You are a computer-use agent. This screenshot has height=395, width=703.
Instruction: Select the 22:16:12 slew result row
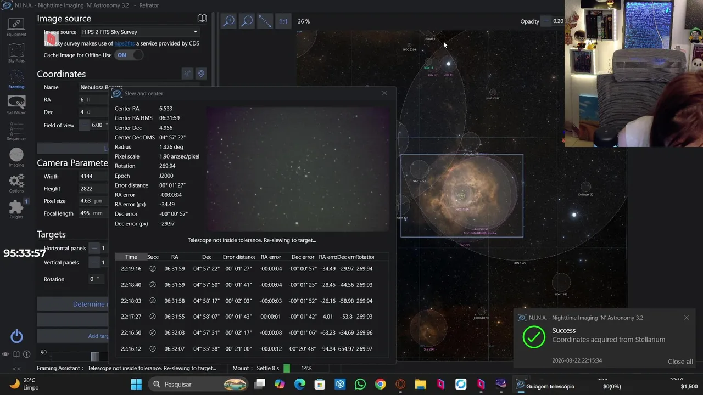click(x=252, y=349)
